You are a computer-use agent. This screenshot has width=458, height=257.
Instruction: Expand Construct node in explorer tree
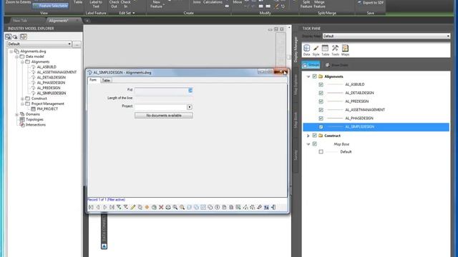22,99
